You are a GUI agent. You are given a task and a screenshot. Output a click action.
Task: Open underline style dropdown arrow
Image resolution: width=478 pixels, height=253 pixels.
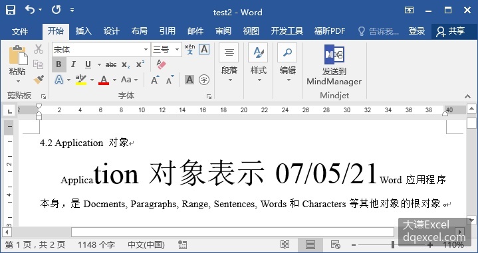tap(99, 65)
